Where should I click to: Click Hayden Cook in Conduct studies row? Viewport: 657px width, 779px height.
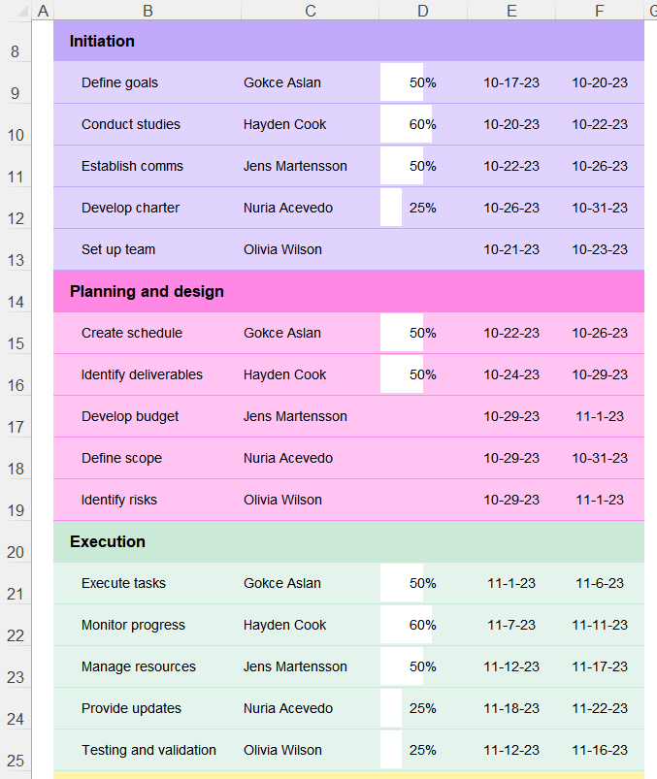tap(284, 124)
